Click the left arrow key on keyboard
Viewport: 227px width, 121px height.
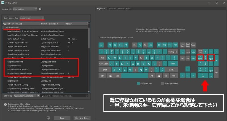(x=182, y=75)
